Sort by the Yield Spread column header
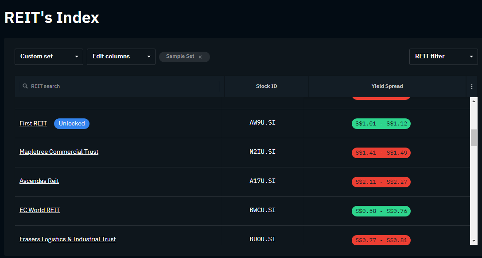 tap(387, 87)
